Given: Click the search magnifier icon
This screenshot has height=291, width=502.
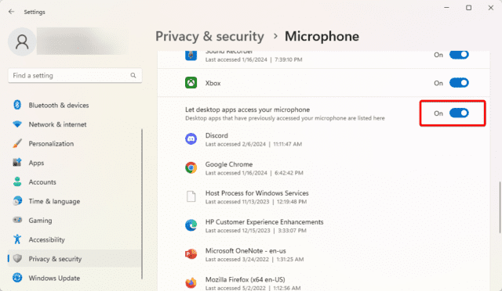Looking at the screenshot, I should coord(133,75).
